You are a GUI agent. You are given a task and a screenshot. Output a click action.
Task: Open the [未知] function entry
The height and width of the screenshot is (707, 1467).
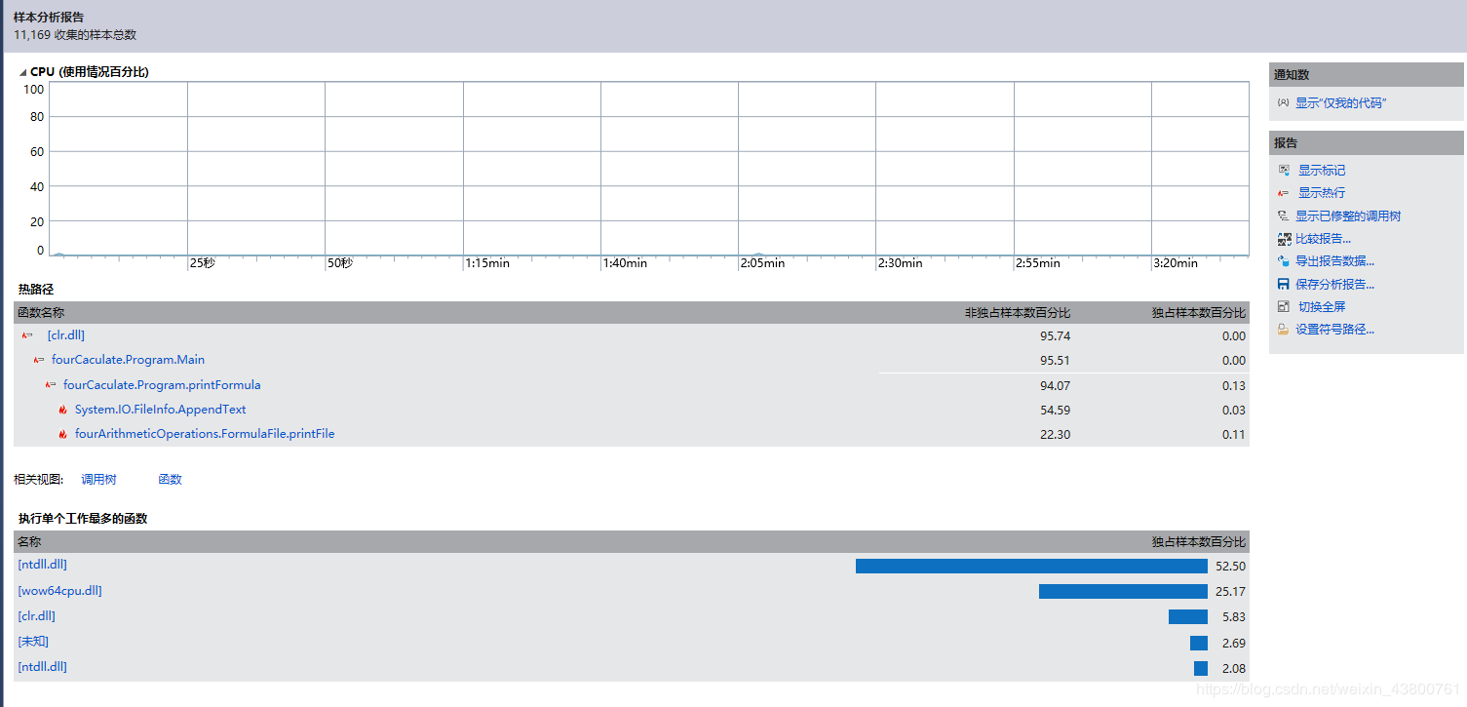33,642
